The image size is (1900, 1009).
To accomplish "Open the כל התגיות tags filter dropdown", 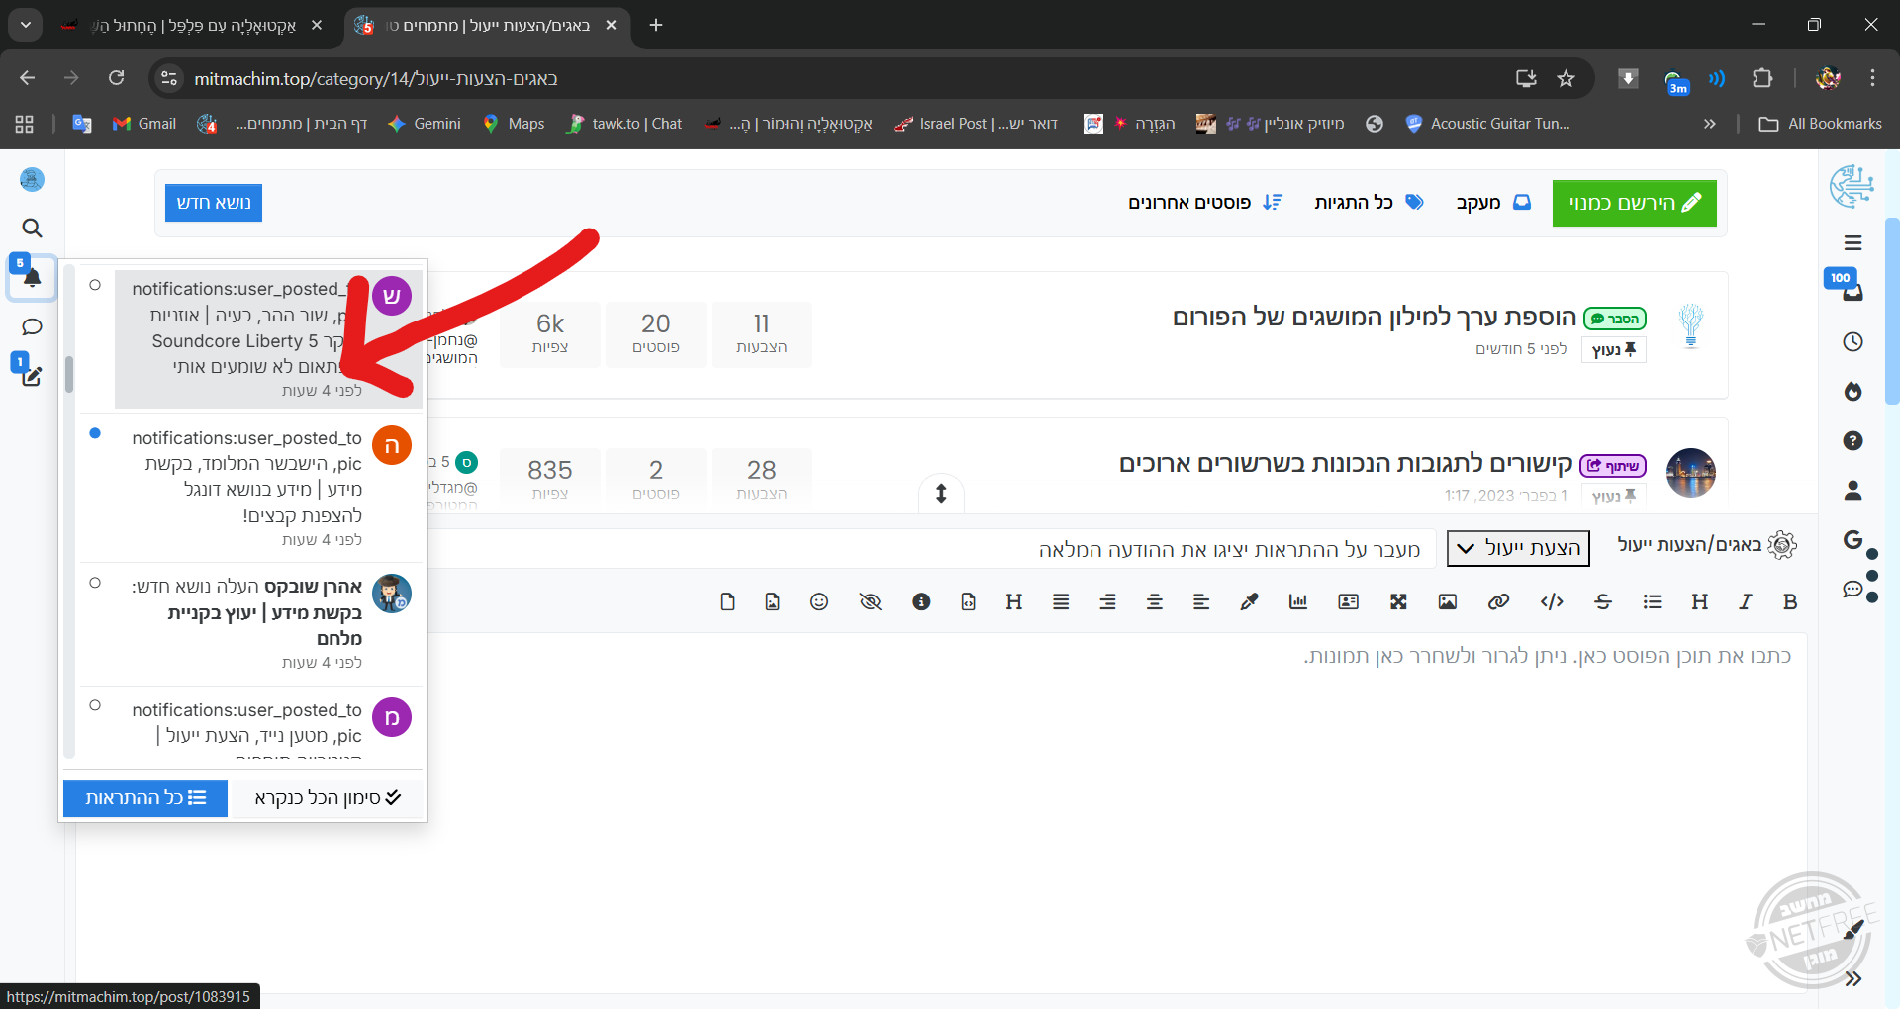I will point(1368,203).
